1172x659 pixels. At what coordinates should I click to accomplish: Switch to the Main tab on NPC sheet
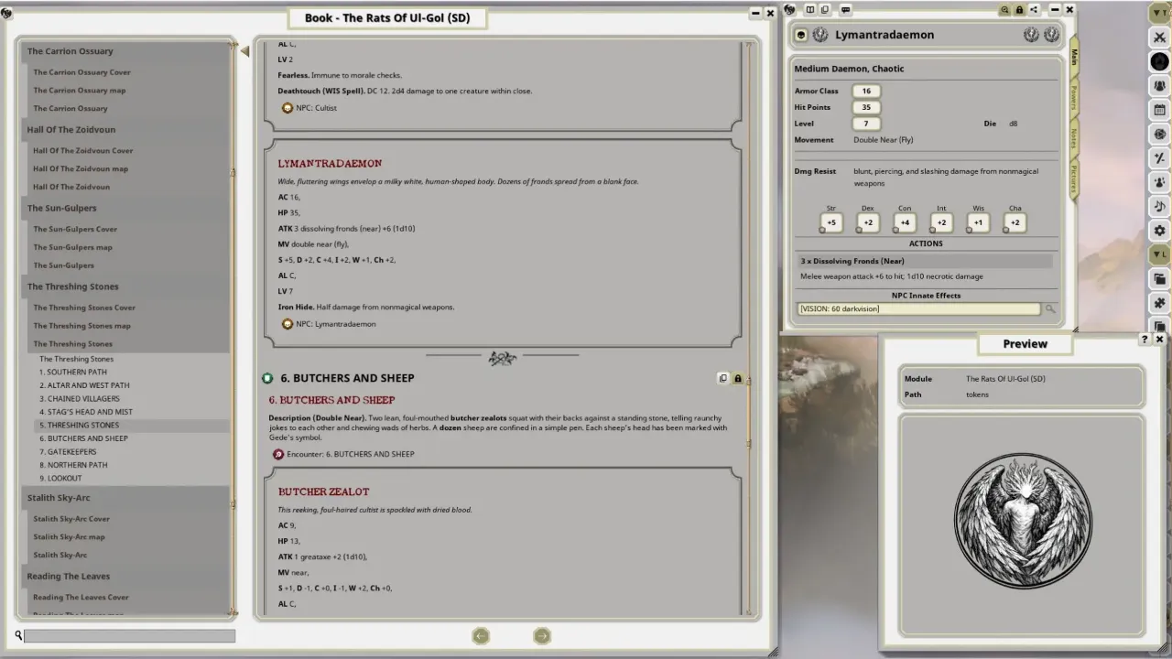pos(1075,58)
